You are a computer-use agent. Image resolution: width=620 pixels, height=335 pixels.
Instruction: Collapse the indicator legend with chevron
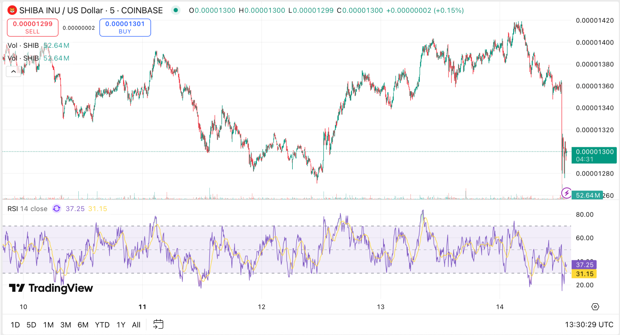coord(14,72)
